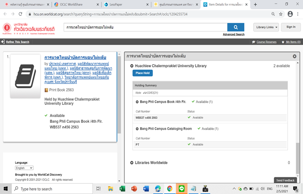
Task: Show hidden system tray icons
Action: [x=234, y=189]
